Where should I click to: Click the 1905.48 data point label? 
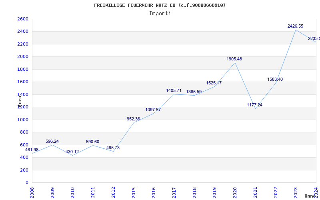234,59
